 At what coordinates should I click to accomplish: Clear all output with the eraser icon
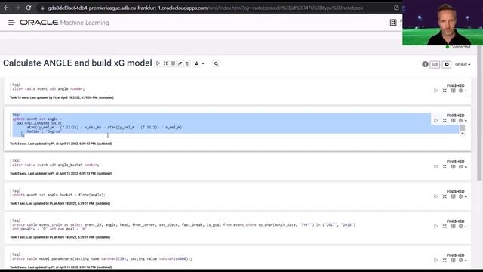(180, 63)
